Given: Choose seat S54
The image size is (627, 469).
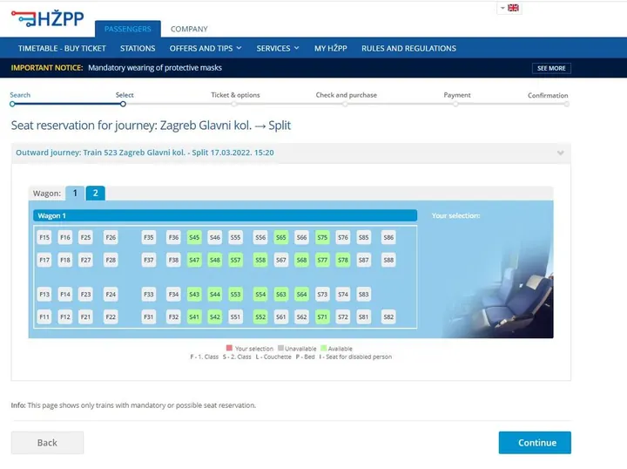Looking at the screenshot, I should 260,294.
